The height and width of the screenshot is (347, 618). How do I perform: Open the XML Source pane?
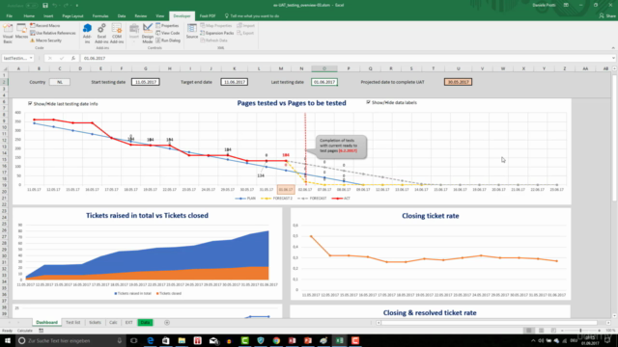point(192,32)
